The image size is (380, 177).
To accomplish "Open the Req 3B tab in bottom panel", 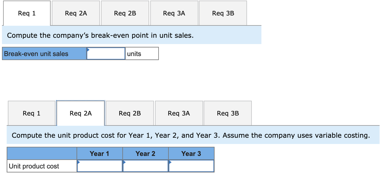I will [228, 113].
